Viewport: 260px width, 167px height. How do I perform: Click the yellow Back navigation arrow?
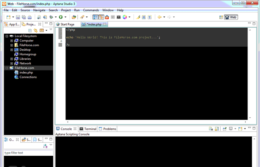(159, 17)
